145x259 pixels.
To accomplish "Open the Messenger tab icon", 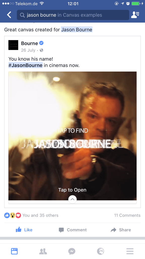I will tap(72, 251).
